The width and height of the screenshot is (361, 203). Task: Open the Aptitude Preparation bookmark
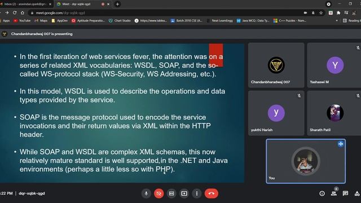coord(88,21)
